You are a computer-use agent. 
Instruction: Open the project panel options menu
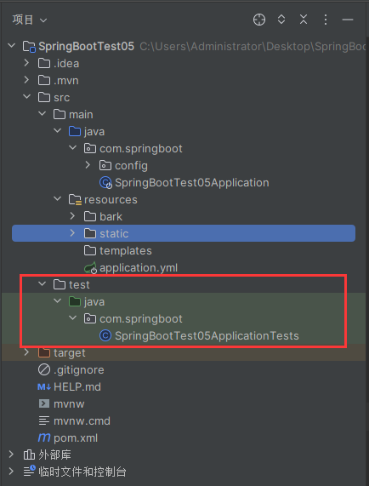[326, 20]
